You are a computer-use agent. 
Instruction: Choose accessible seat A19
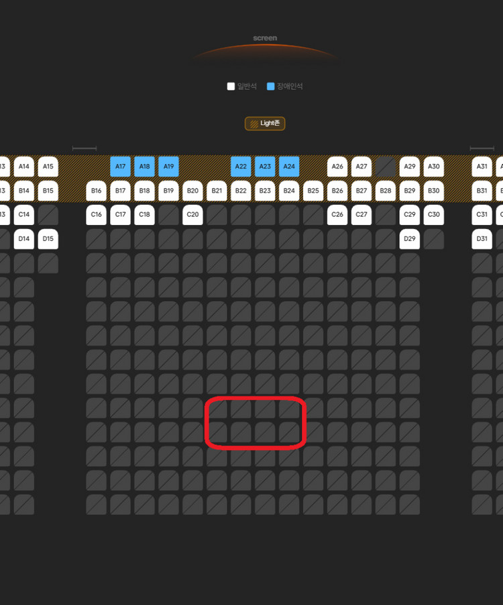(x=168, y=167)
